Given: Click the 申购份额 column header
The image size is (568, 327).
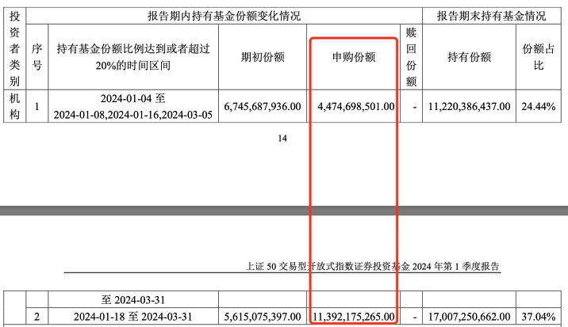Looking at the screenshot, I should (354, 57).
